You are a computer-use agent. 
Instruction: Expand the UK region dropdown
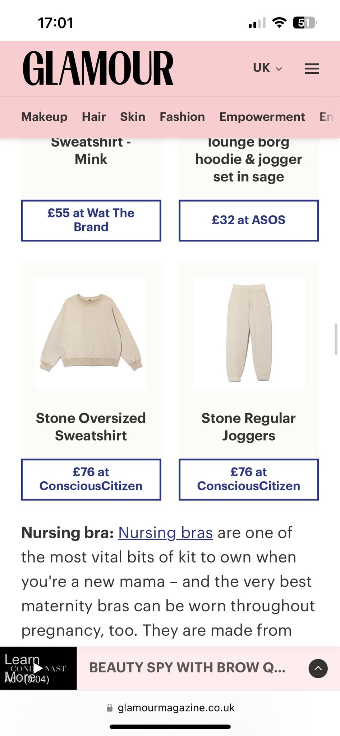[x=267, y=68]
